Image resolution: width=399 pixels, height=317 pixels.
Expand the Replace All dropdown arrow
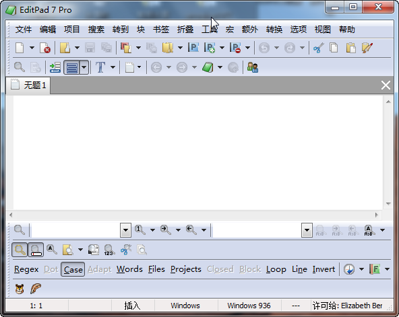[382, 230]
